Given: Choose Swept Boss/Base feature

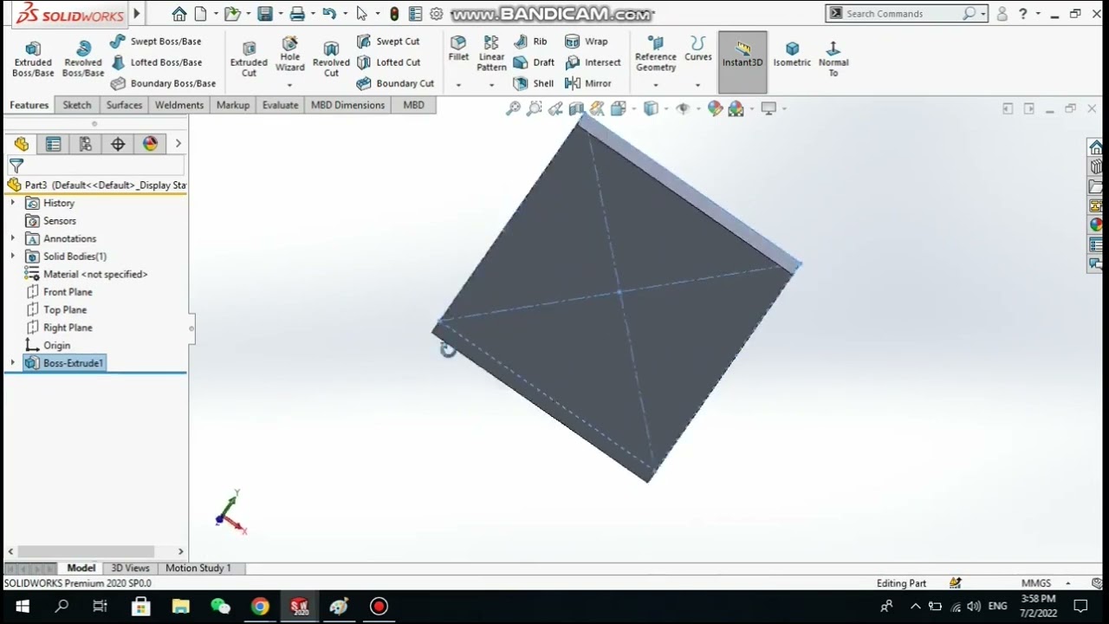Looking at the screenshot, I should [x=156, y=42].
